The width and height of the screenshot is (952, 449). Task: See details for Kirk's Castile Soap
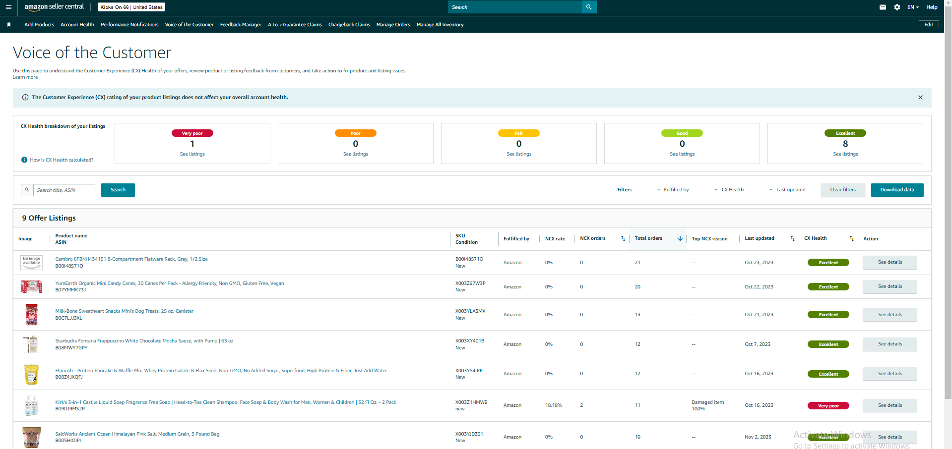click(890, 405)
